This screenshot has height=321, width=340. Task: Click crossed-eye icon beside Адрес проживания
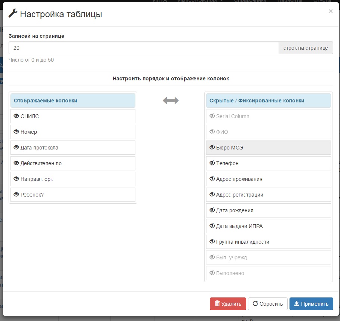pyautogui.click(x=212, y=179)
